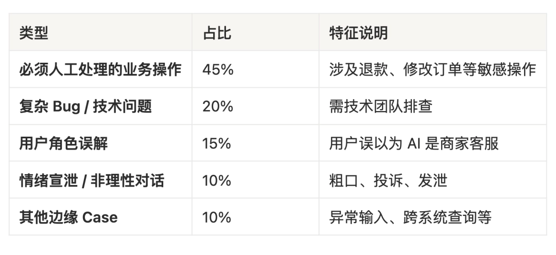Click the 占比 column header
Image resolution: width=556 pixels, height=255 pixels.
click(217, 33)
